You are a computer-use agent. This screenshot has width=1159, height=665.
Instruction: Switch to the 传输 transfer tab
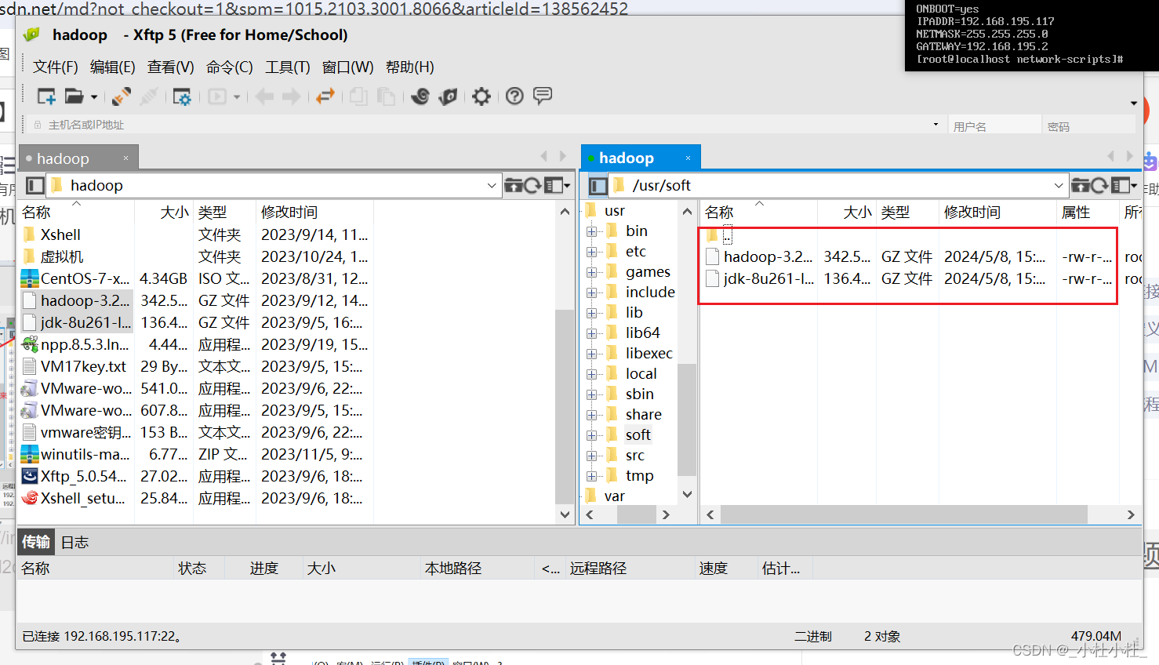36,543
